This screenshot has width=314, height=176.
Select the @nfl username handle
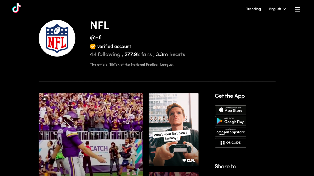96,38
